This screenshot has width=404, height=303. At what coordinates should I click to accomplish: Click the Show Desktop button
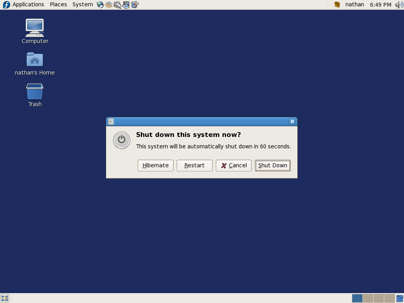pos(5,298)
